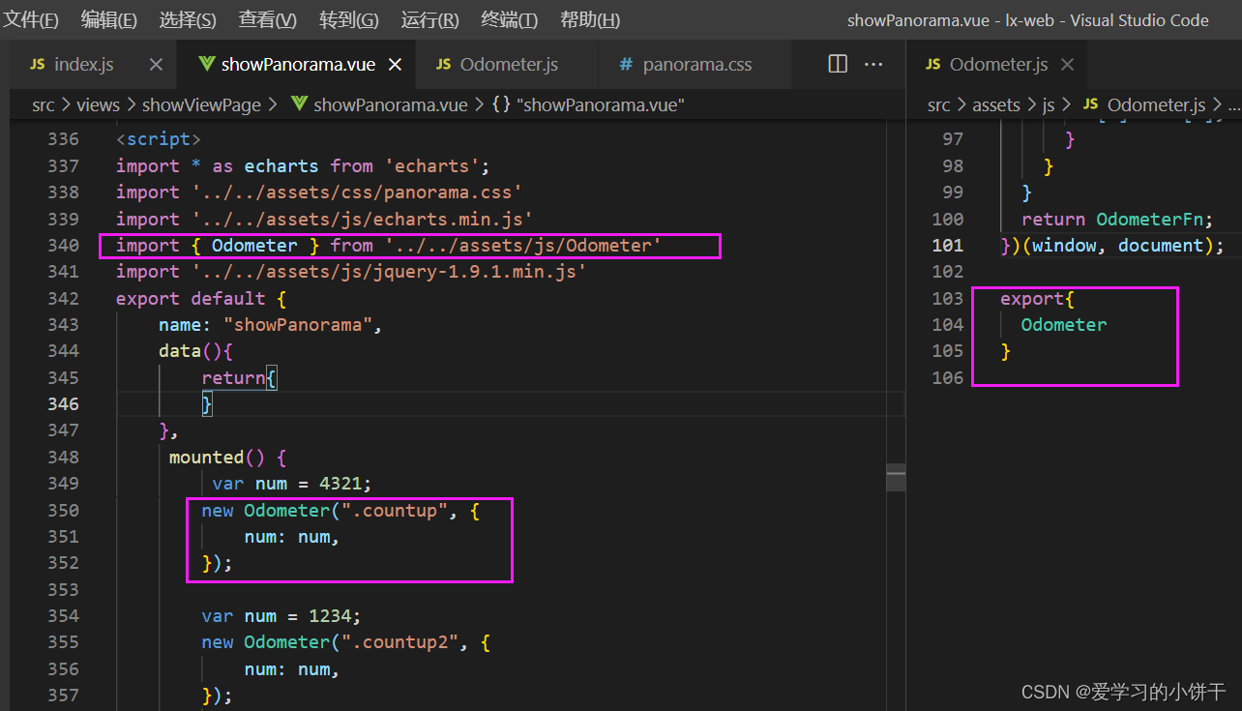Open the 查看(V) menu
The image size is (1242, 711).
[268, 19]
